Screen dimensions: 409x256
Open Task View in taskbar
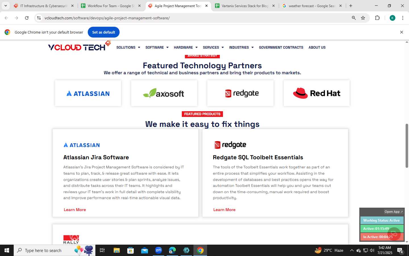coord(102,250)
